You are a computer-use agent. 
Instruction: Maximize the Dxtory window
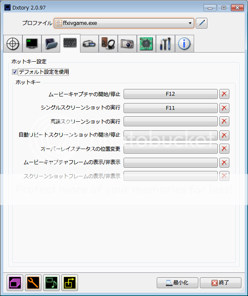pos(224,8)
